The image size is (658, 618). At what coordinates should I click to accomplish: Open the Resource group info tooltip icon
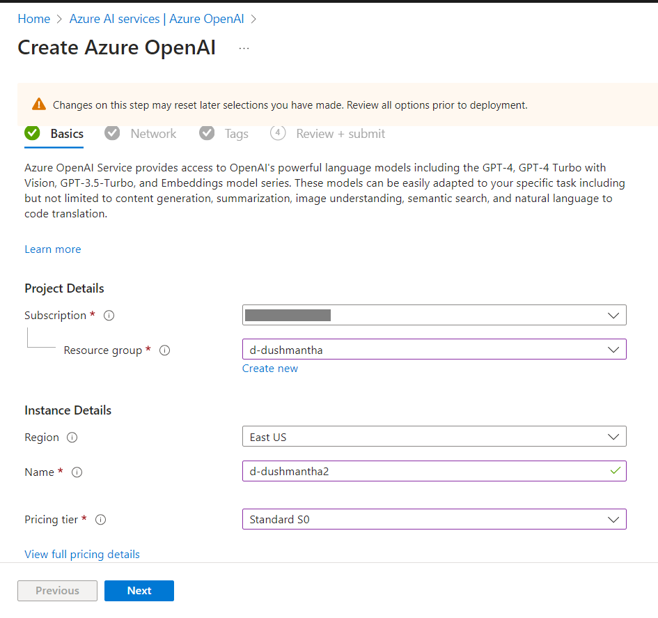tap(164, 350)
